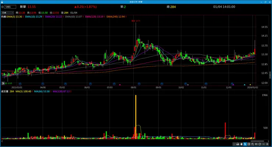
Task: Click the SMA(240) 12.94 label
Action: pos(115,17)
